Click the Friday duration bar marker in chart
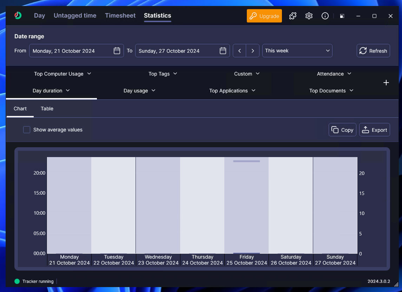Viewport: 402px width, 292px height. pos(246,161)
